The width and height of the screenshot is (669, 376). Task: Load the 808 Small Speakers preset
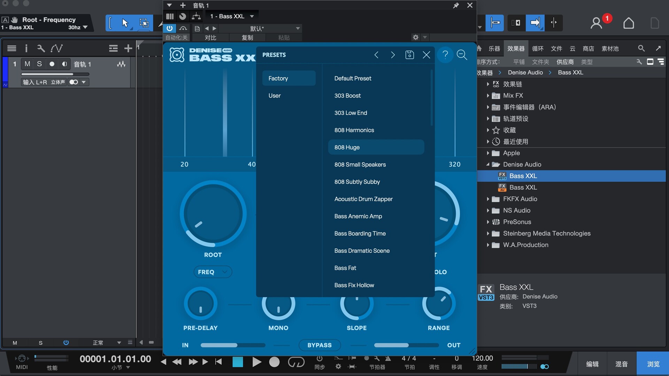click(360, 164)
